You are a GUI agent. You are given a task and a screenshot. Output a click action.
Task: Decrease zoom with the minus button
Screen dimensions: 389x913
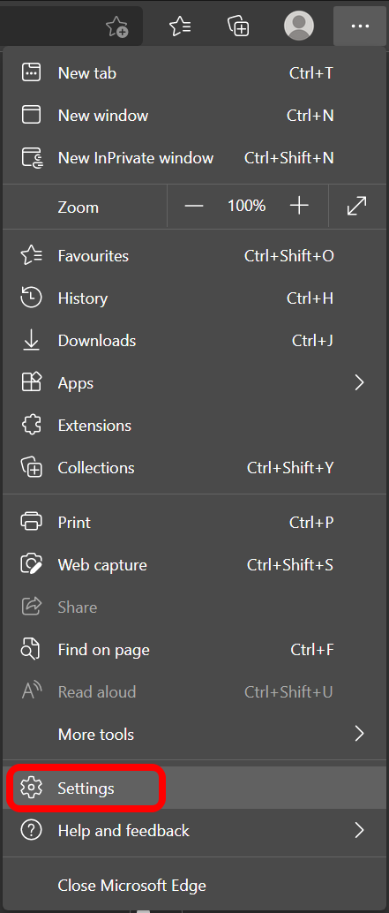click(x=194, y=206)
